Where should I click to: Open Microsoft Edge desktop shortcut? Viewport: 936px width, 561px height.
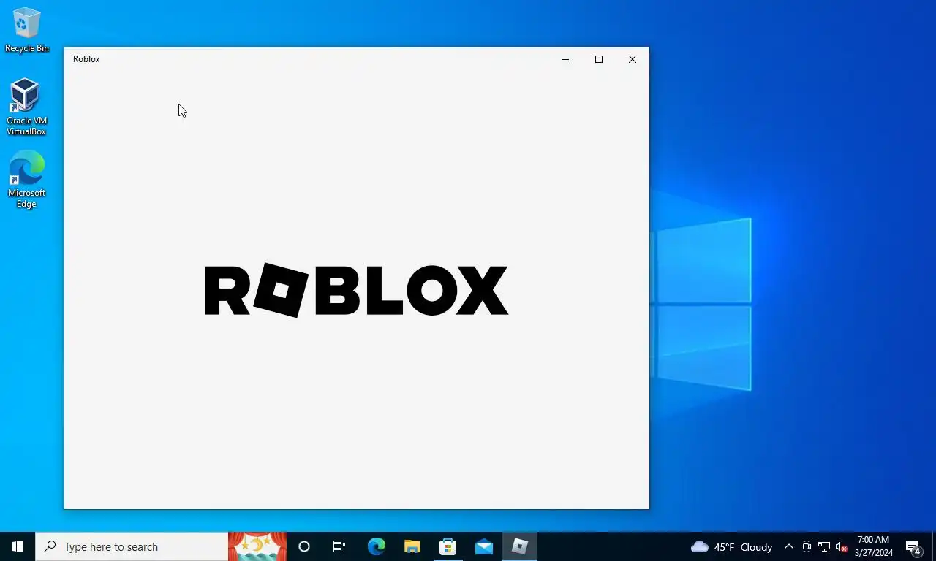point(26,180)
